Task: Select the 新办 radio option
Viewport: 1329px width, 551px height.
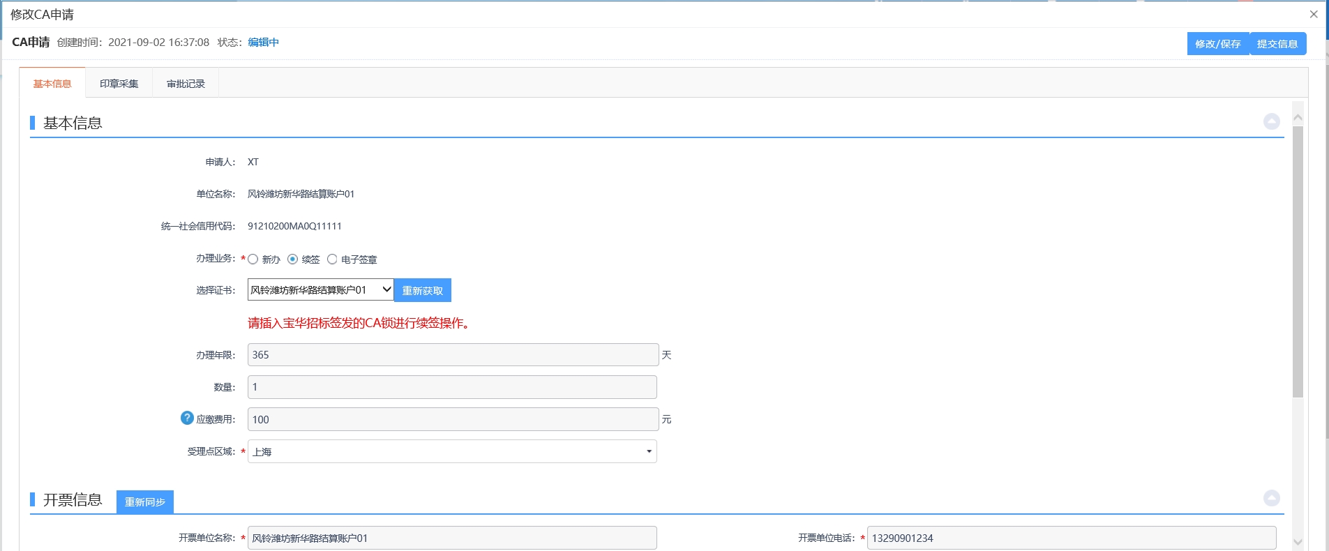Action: (253, 259)
